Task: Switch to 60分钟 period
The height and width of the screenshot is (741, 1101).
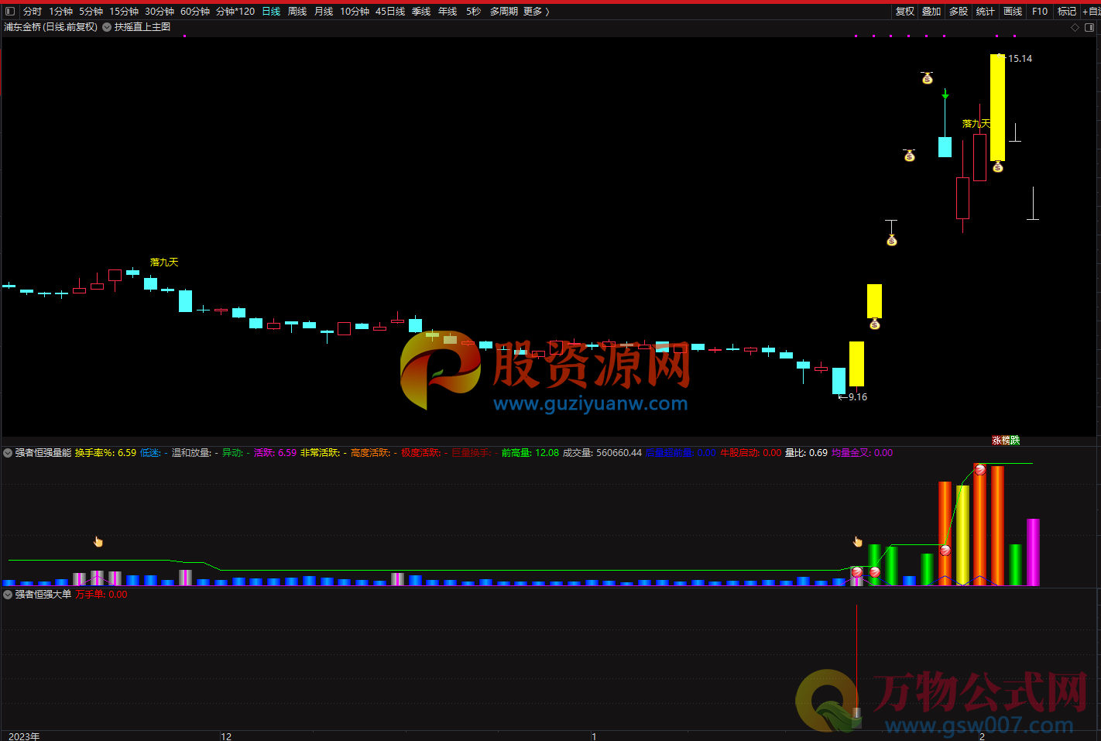Action: (195, 12)
